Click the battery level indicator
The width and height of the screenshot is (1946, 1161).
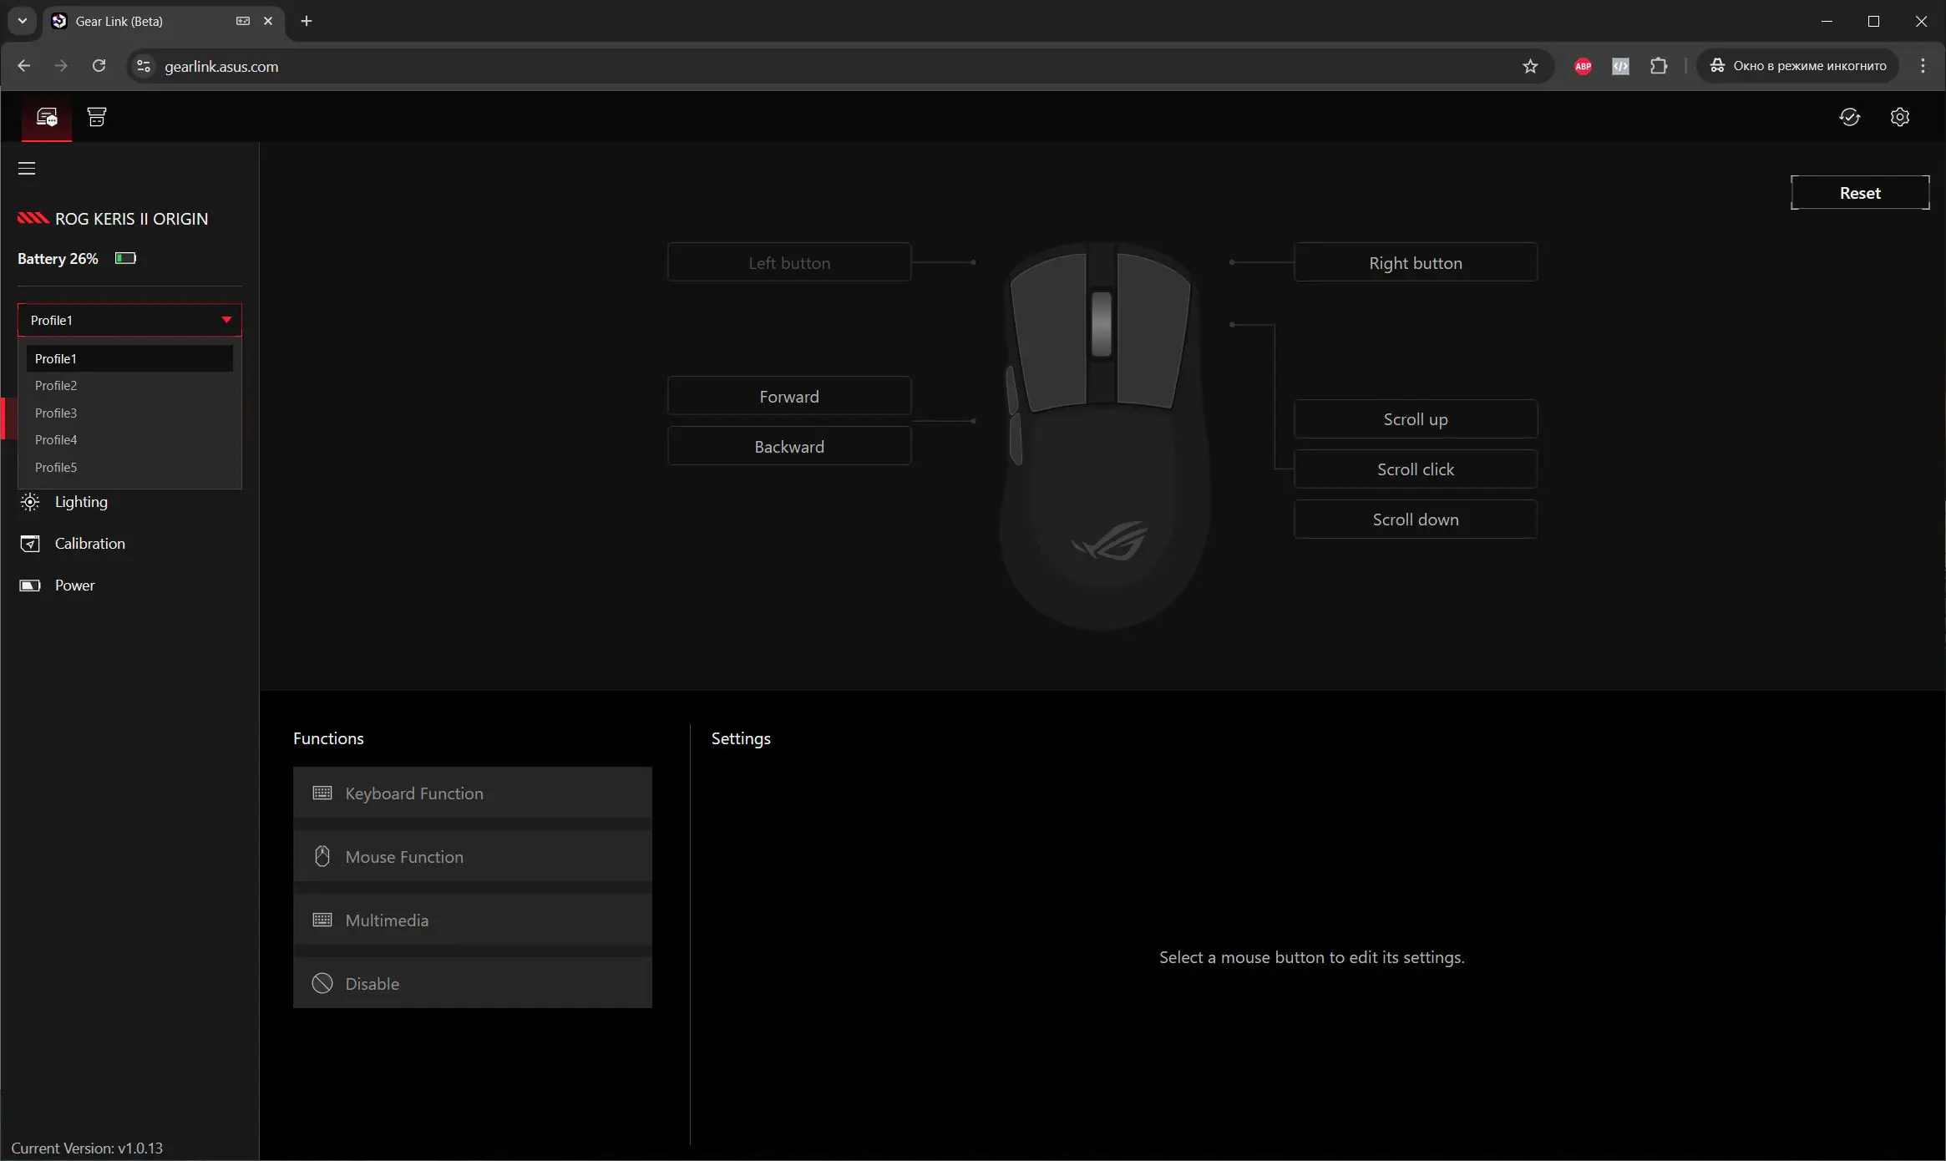click(124, 258)
